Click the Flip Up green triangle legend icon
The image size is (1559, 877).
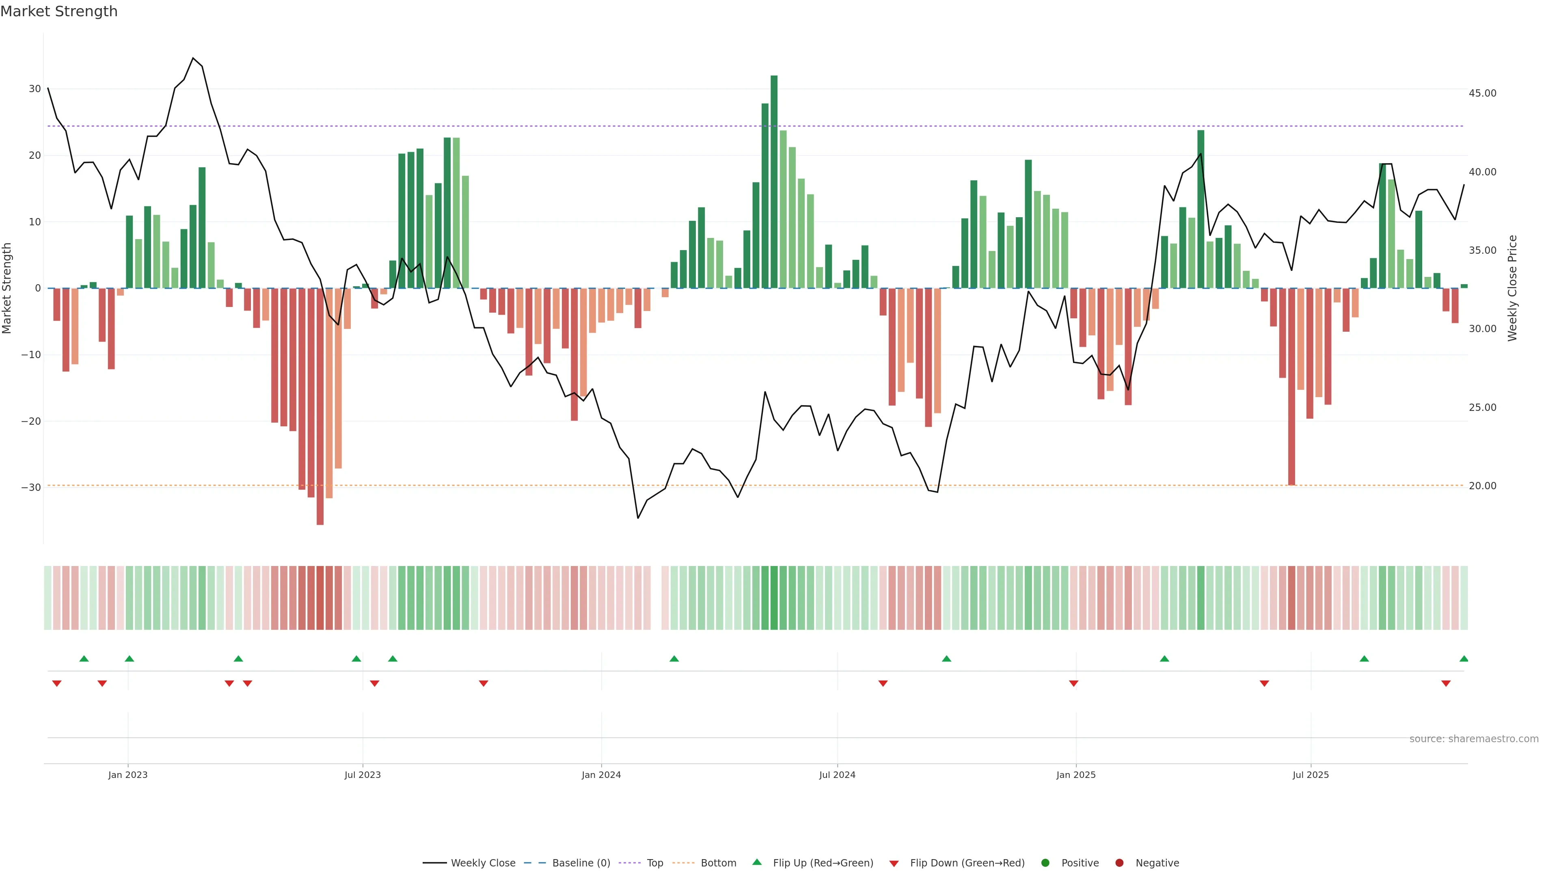tap(756, 862)
